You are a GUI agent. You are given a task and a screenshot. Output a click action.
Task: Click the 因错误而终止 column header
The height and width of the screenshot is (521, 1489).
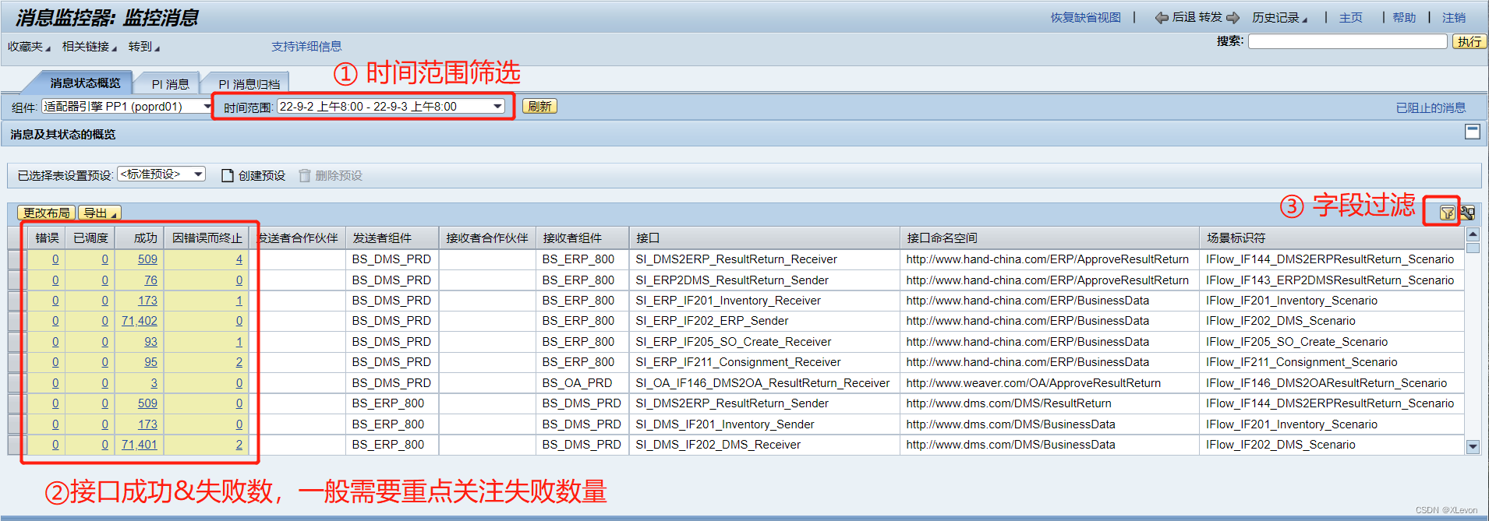207,238
